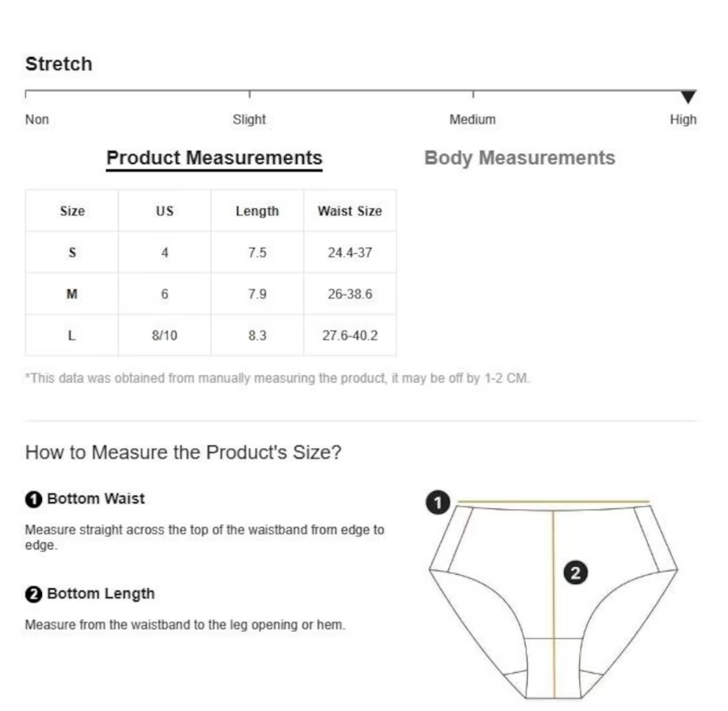Click the Length column header
The width and height of the screenshot is (728, 711).
click(x=257, y=211)
